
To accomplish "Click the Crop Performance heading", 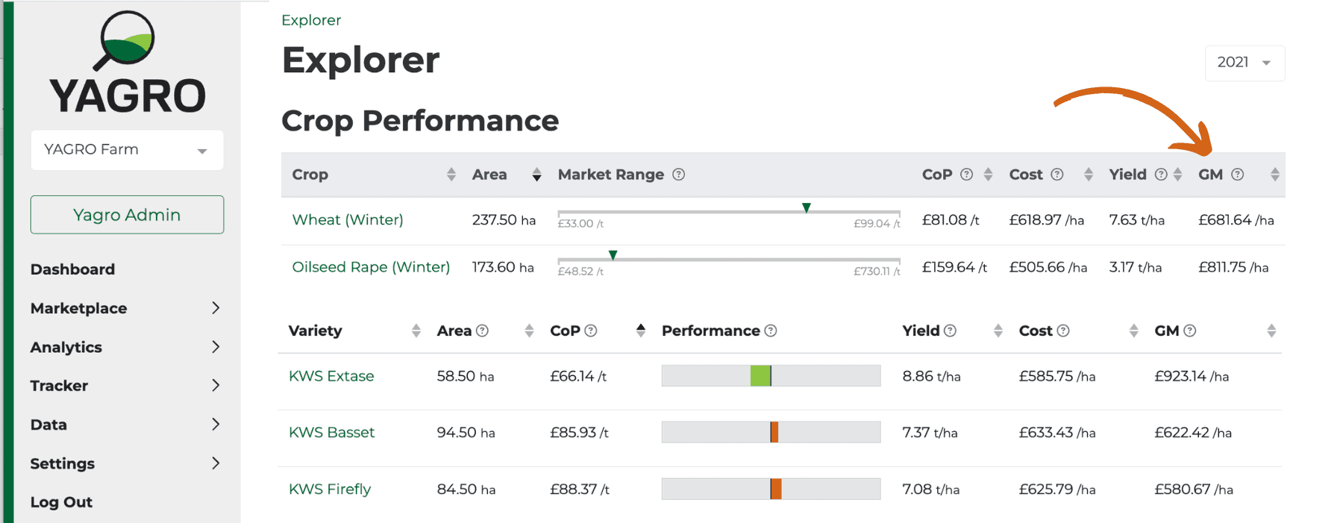I will click(x=420, y=121).
